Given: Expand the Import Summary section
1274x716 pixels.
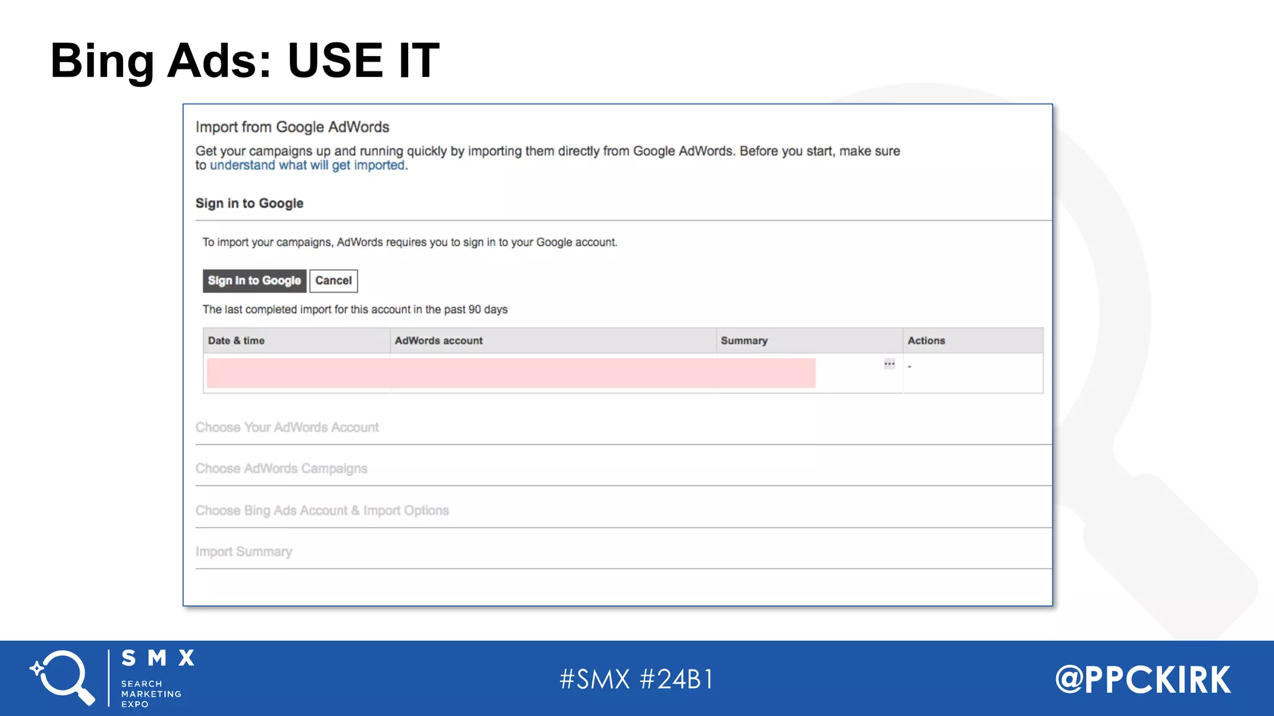Looking at the screenshot, I should [244, 552].
